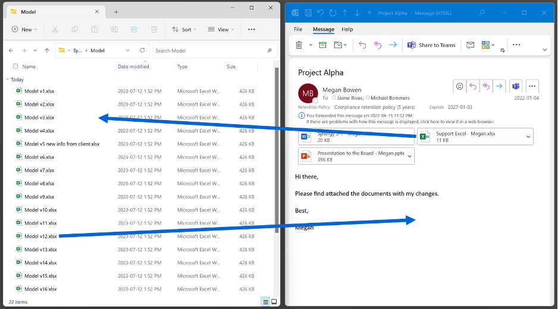
Task: Click the Delete trash icon in Explorer toolbar
Action: click(154, 30)
